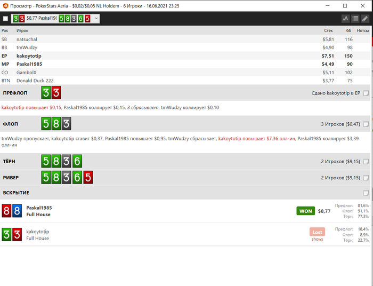Click the 22,7% turn equity for kakoytotip
This screenshot has height=286, width=373.
[x=363, y=240]
